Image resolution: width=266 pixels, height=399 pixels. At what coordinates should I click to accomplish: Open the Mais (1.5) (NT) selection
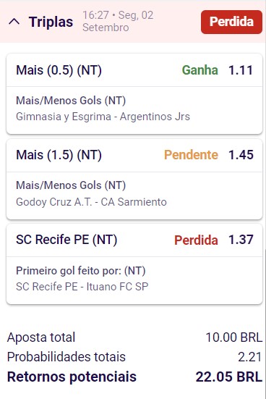click(59, 155)
